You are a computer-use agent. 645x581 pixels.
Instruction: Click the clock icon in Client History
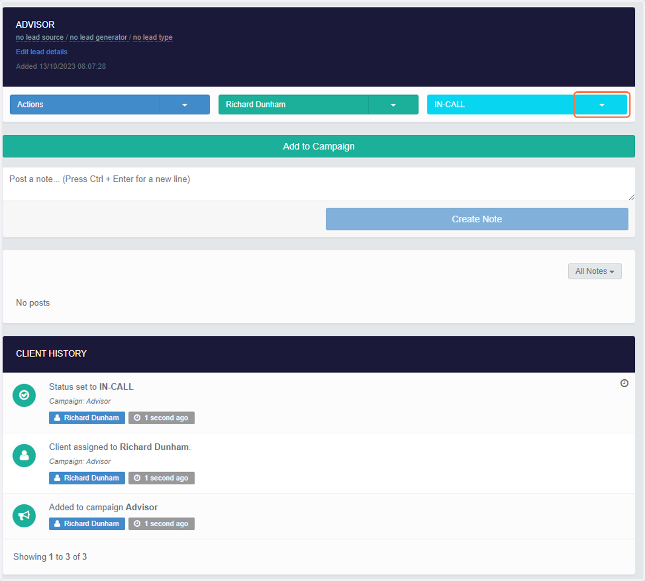[x=624, y=383]
